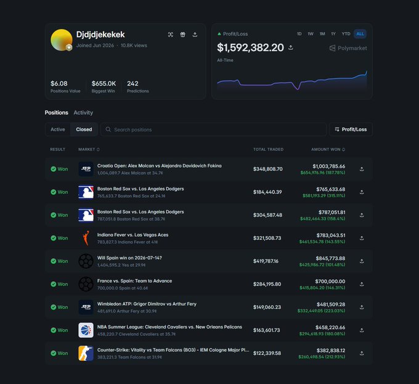Open Counter-Strike: Vitality vs Team Falcons

[173, 350]
